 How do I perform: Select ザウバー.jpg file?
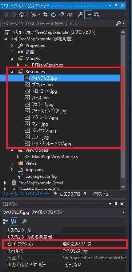[x=42, y=85]
